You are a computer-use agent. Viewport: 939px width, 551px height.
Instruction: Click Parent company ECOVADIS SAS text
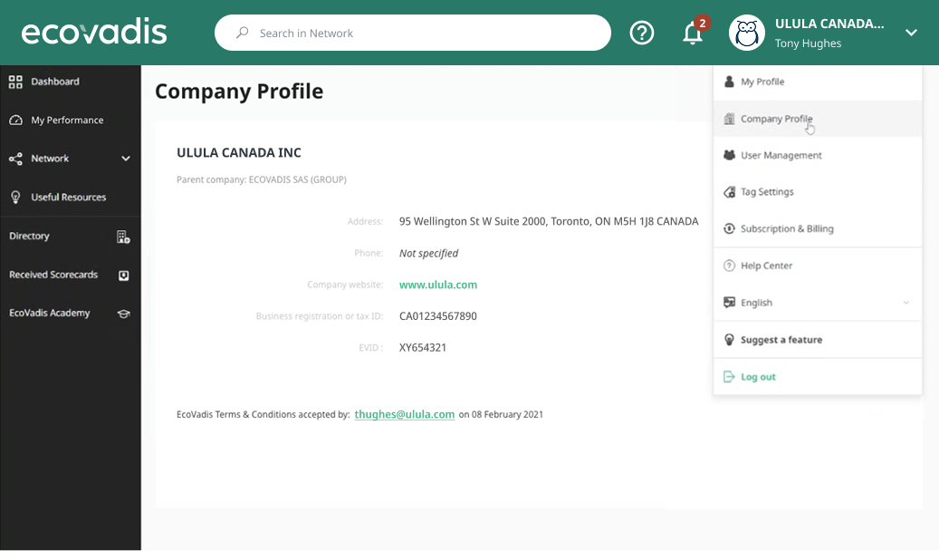pyautogui.click(x=261, y=179)
